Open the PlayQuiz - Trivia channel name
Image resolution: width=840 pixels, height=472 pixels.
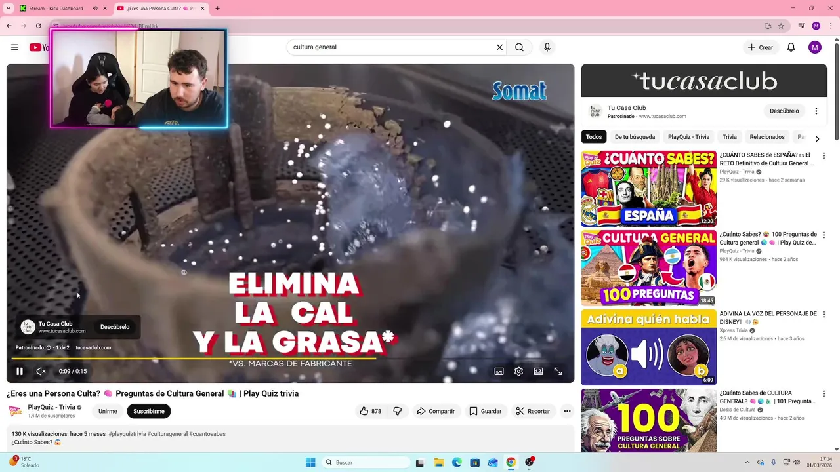(x=51, y=407)
